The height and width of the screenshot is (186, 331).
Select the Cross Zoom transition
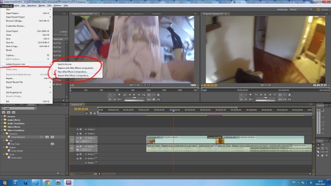pyautogui.click(x=17, y=158)
